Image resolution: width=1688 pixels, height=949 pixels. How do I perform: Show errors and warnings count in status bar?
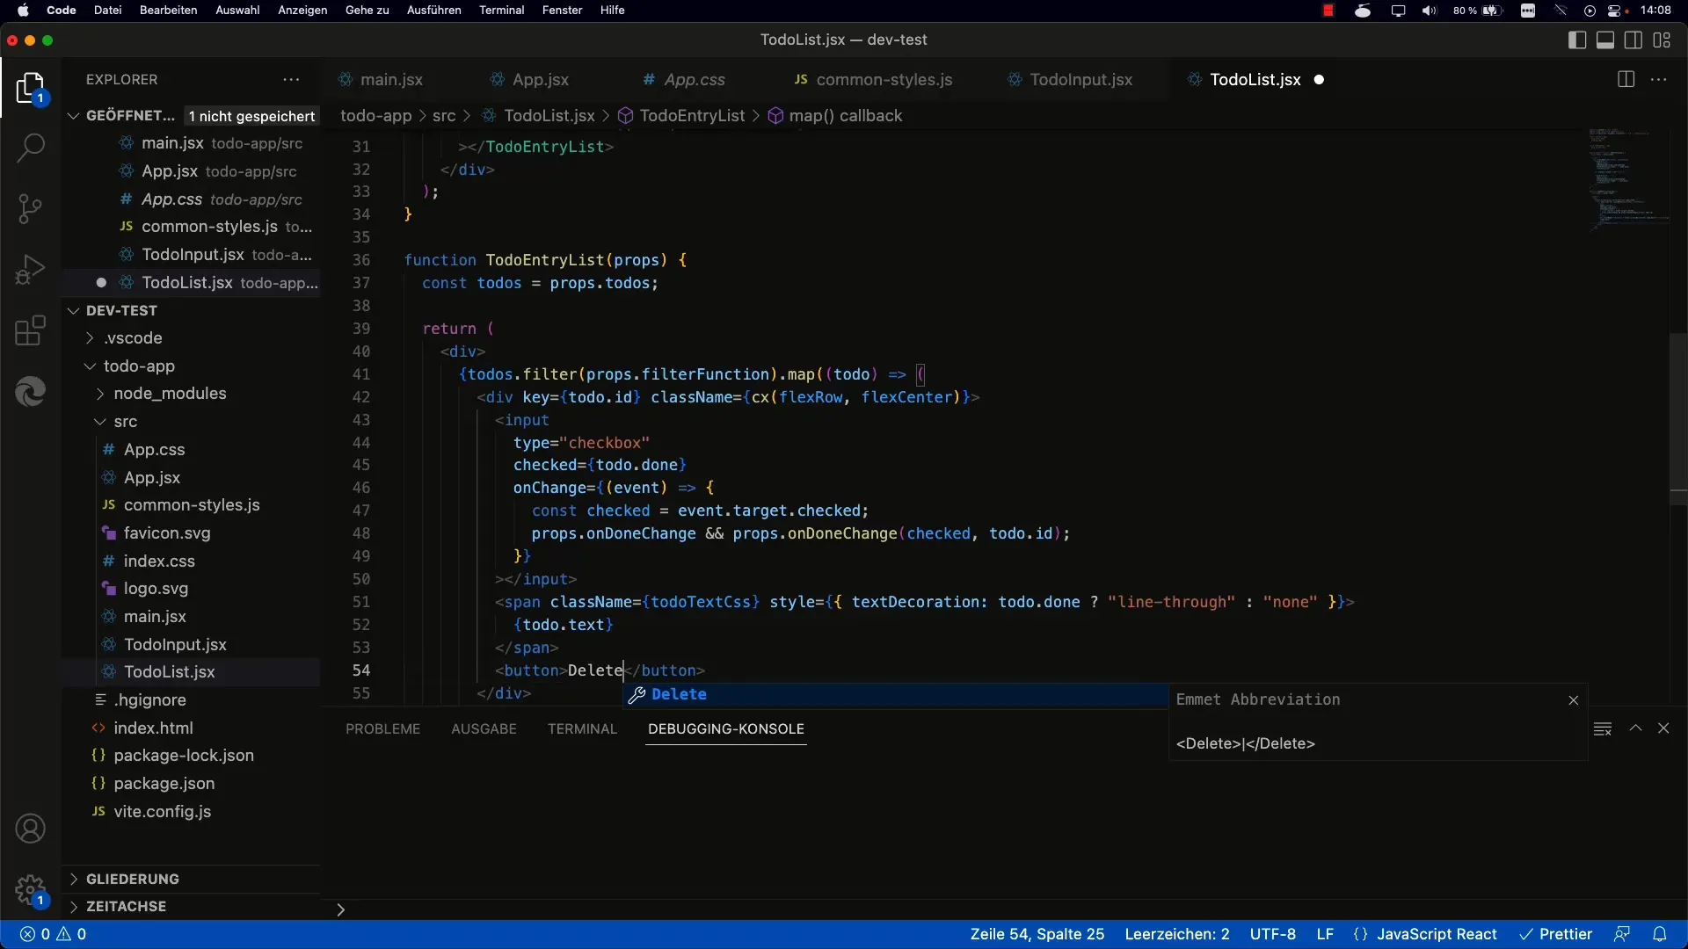54,934
